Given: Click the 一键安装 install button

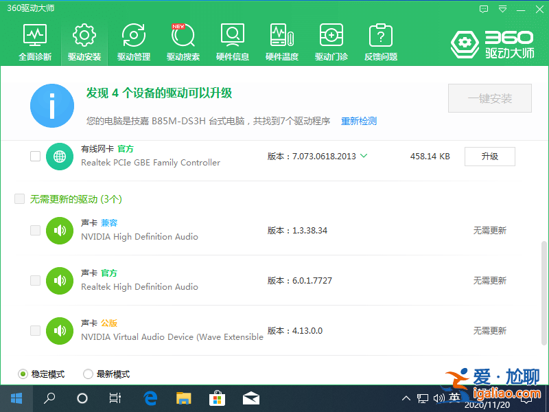Looking at the screenshot, I should pyautogui.click(x=489, y=98).
